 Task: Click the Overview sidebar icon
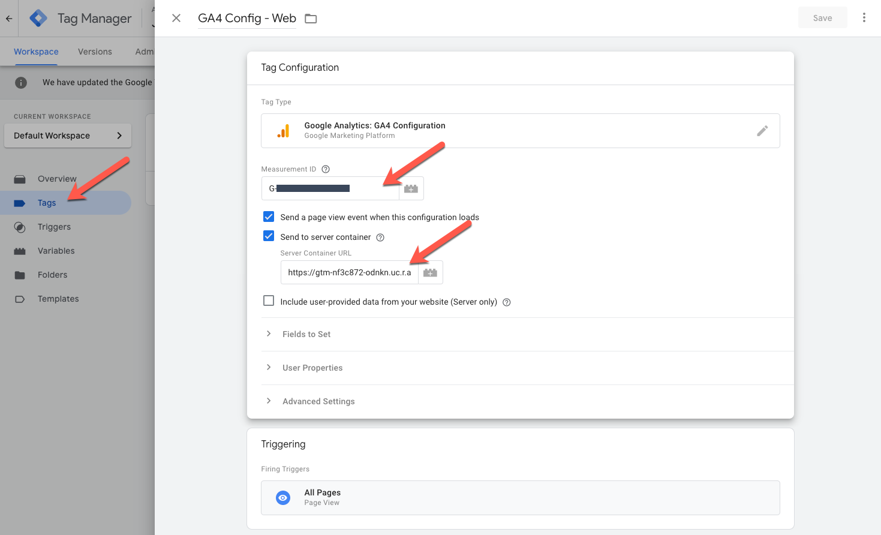(20, 179)
